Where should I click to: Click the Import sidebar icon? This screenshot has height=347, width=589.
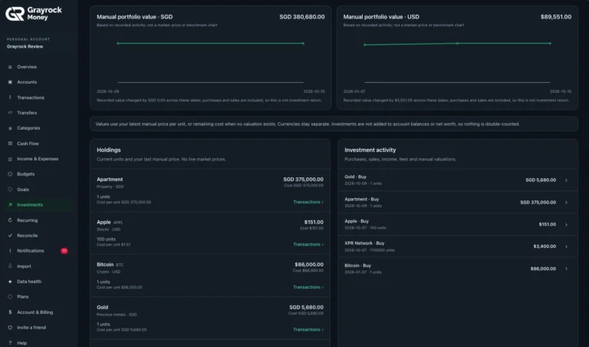(10, 266)
